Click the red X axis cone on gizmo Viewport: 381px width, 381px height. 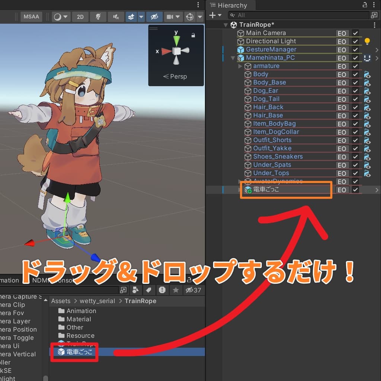click(x=166, y=51)
